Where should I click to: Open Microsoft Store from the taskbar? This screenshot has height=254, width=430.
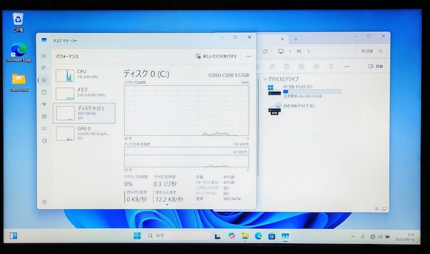(x=271, y=236)
